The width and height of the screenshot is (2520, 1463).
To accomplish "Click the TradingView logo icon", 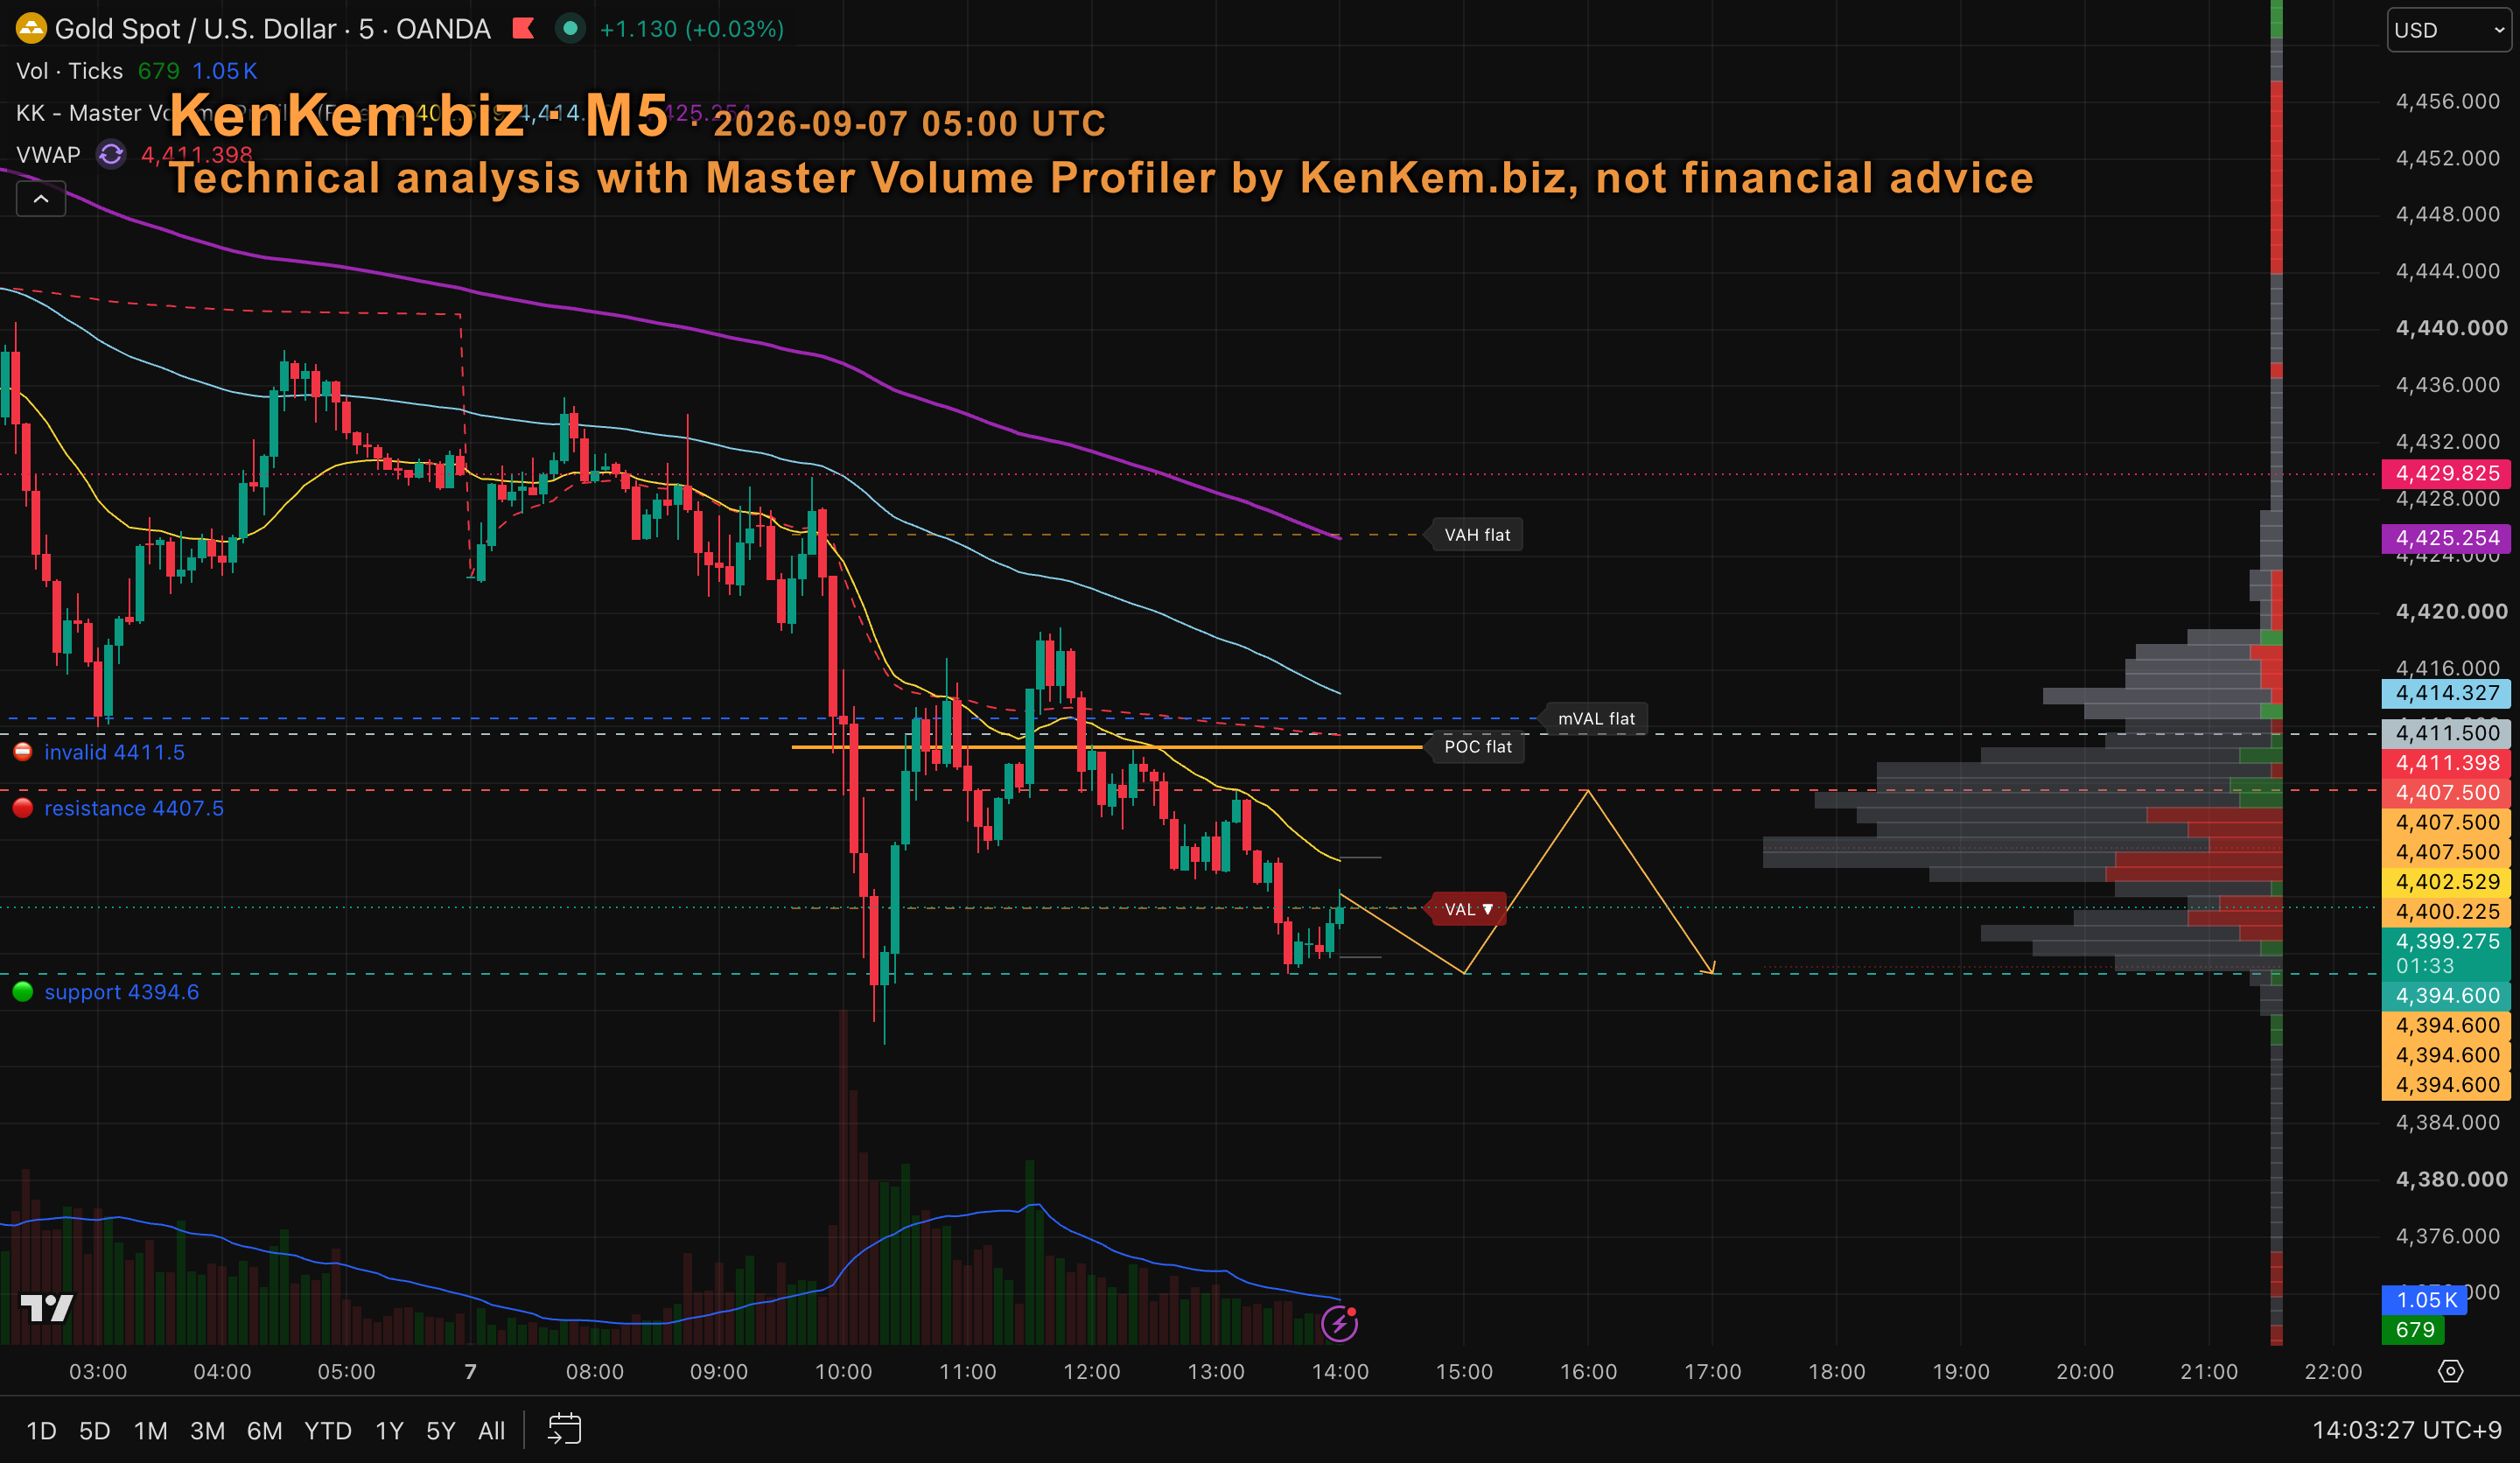I will click(x=47, y=1307).
